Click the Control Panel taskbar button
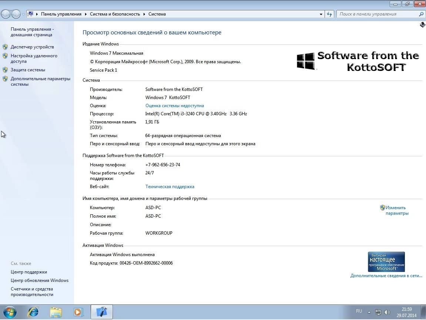426x320 pixels. [x=102, y=312]
